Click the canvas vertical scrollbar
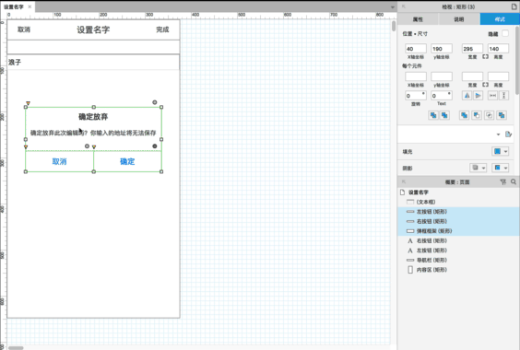Screen dimensions: 520x350 coord(394,26)
